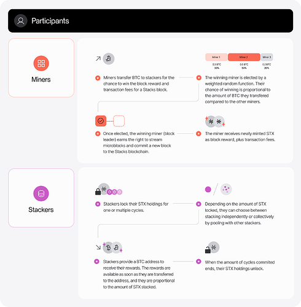Click the two Bitcoin rewards coins icon

[x=112, y=247]
